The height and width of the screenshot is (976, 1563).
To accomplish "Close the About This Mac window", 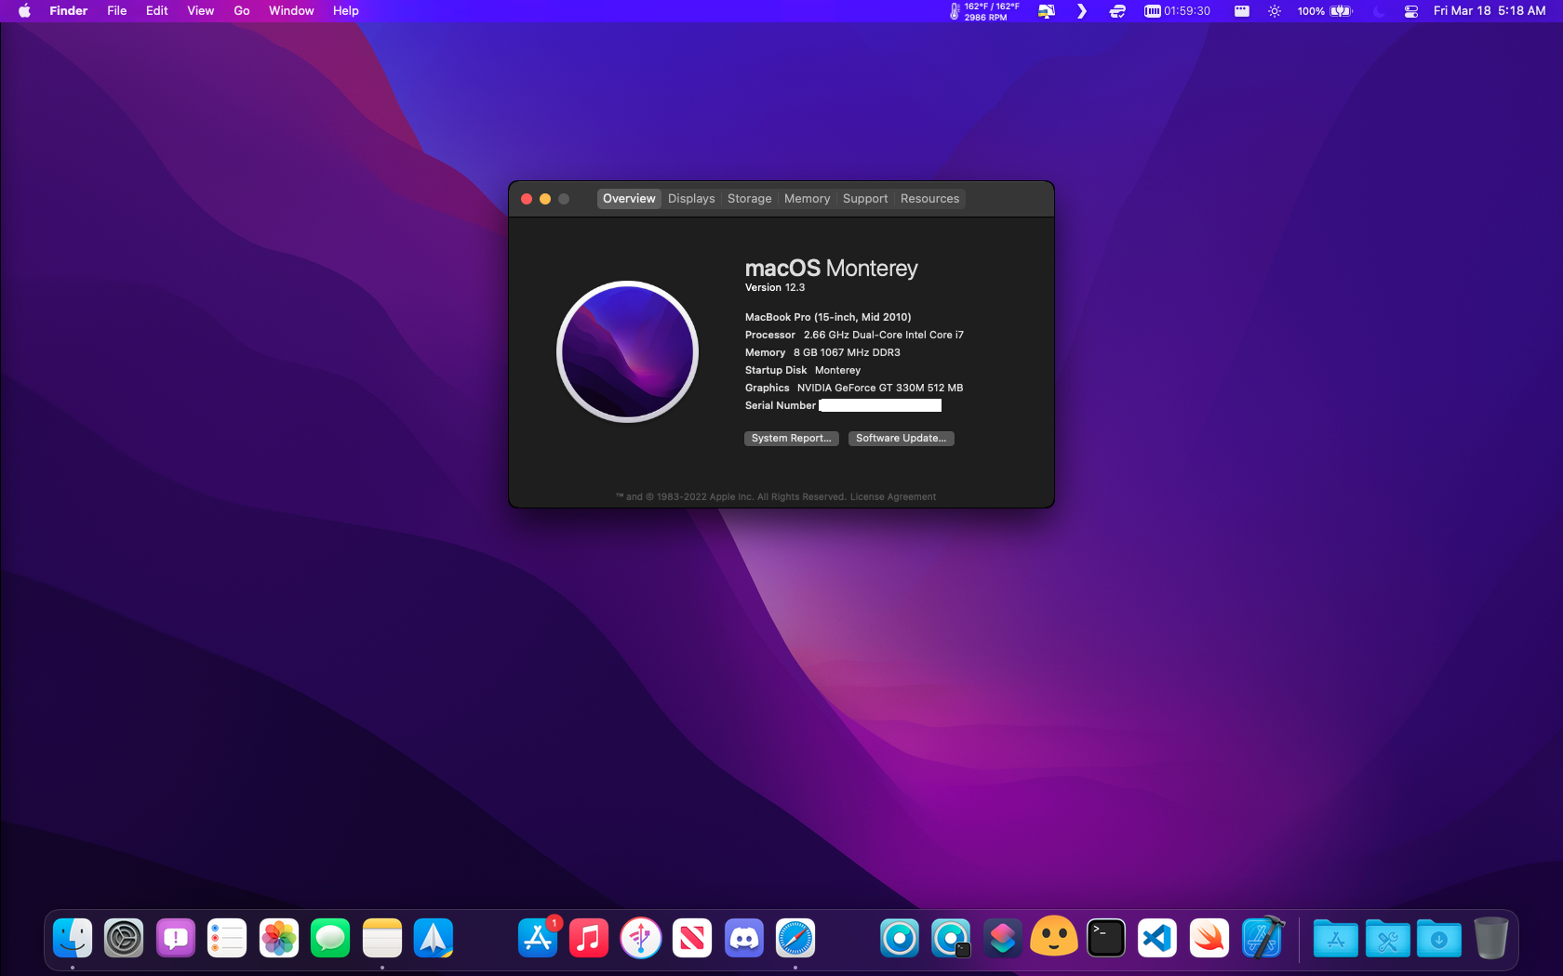I will point(527,199).
